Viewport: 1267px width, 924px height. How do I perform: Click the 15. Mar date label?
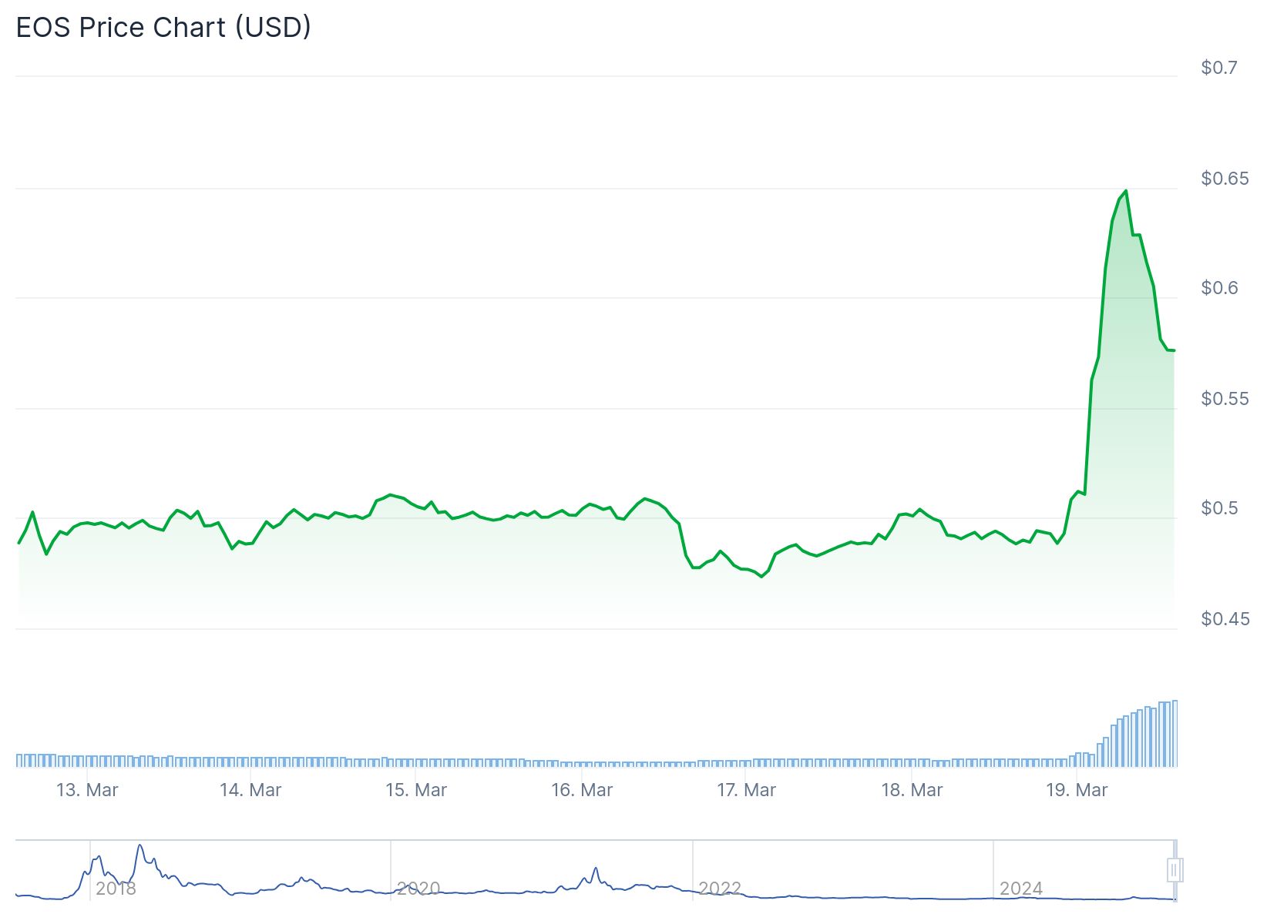[416, 790]
